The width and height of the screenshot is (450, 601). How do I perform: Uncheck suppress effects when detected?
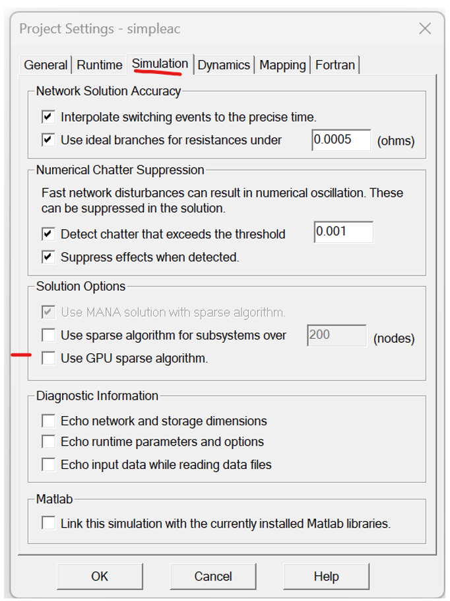pos(48,257)
